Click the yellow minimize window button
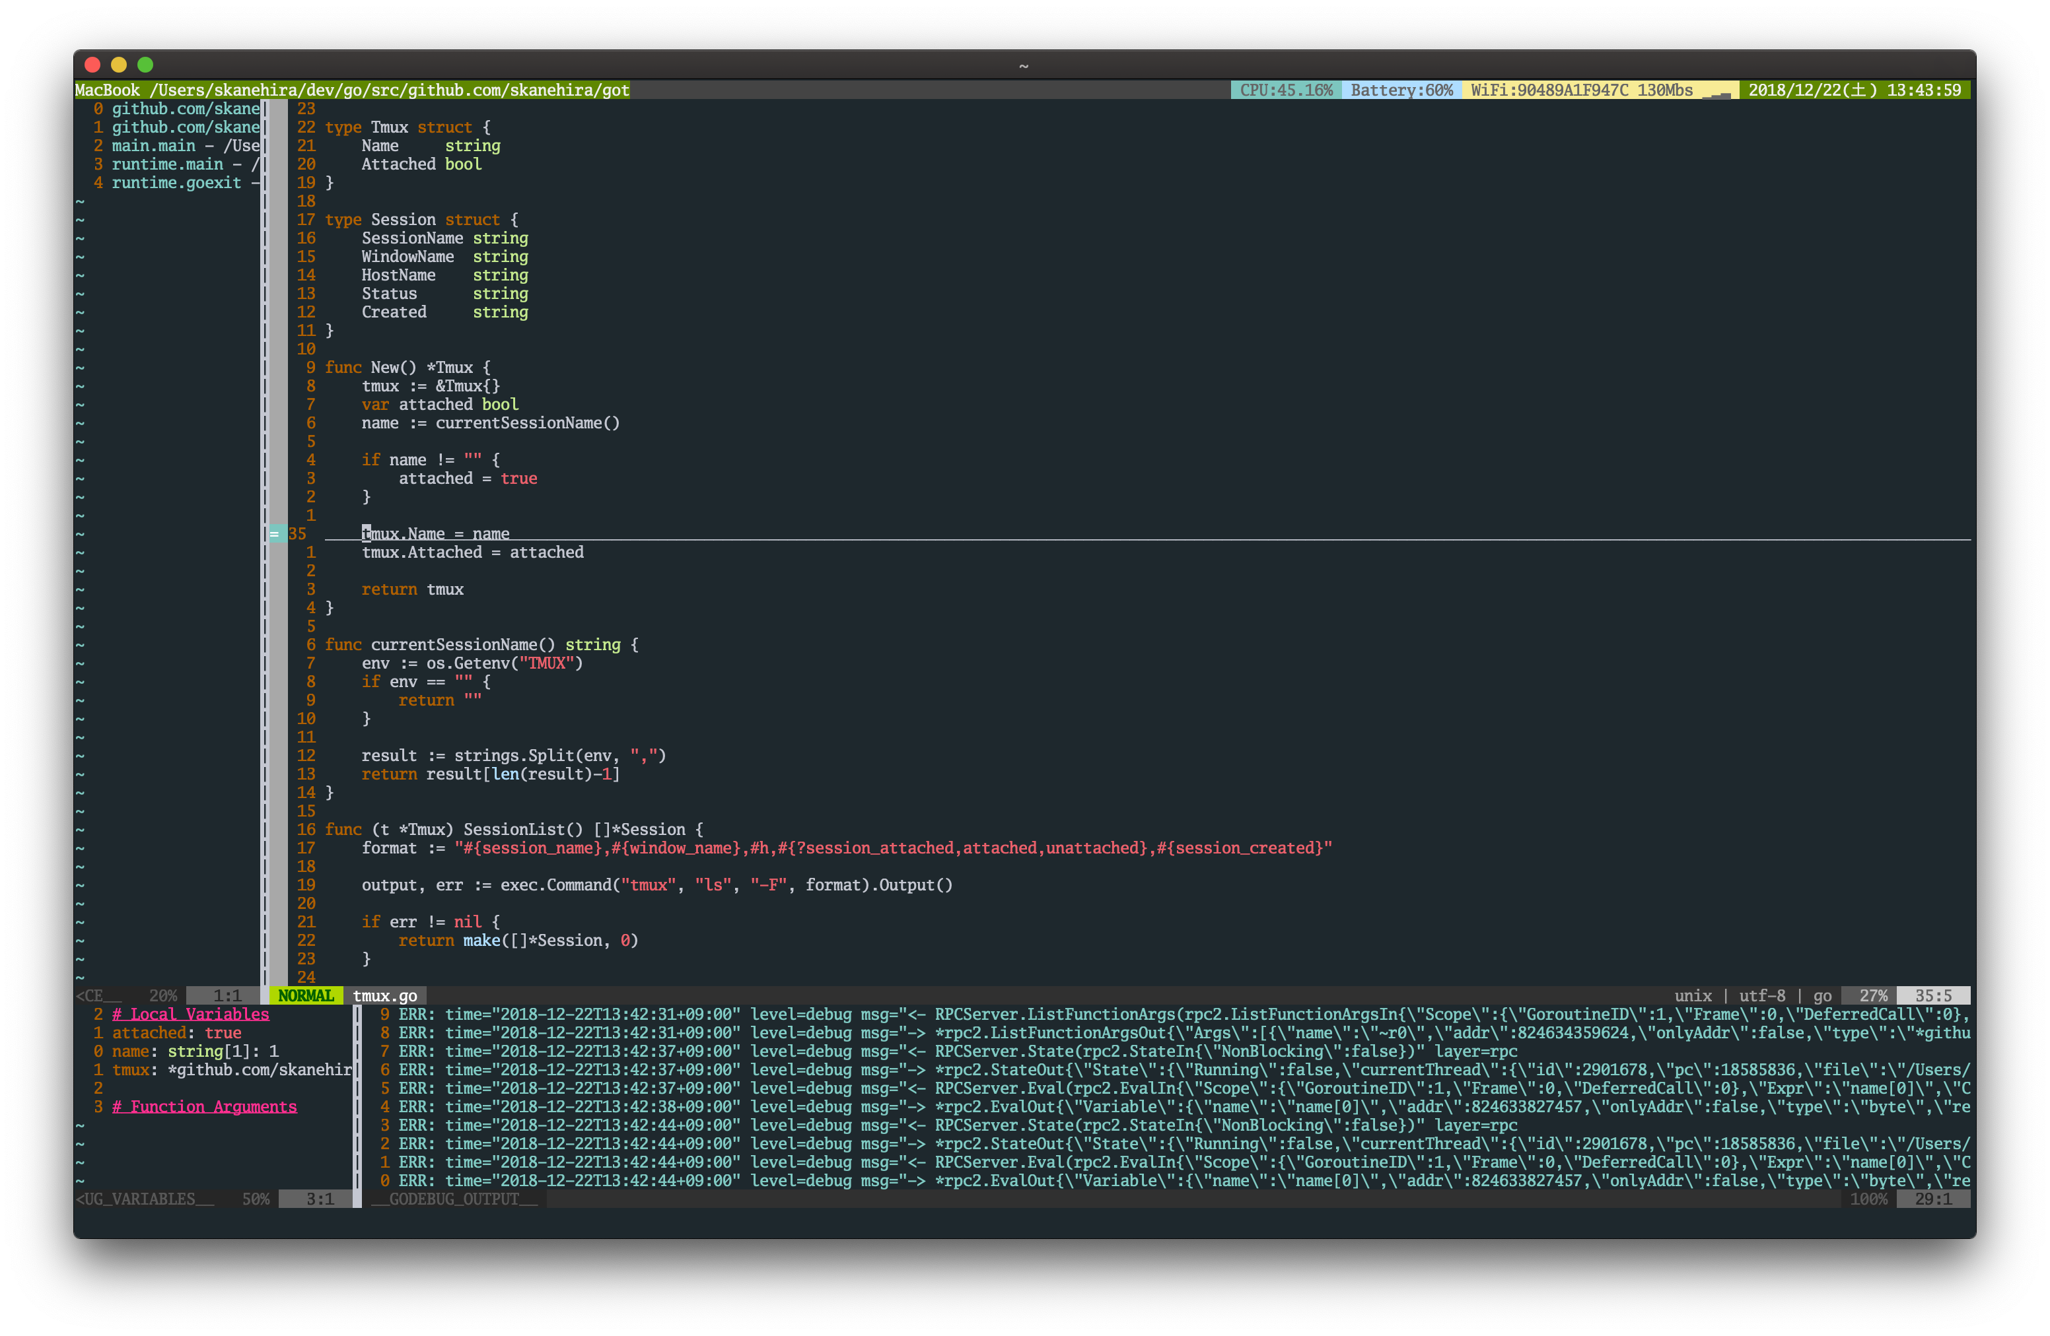Image resolution: width=2050 pixels, height=1336 pixels. pyautogui.click(x=119, y=65)
